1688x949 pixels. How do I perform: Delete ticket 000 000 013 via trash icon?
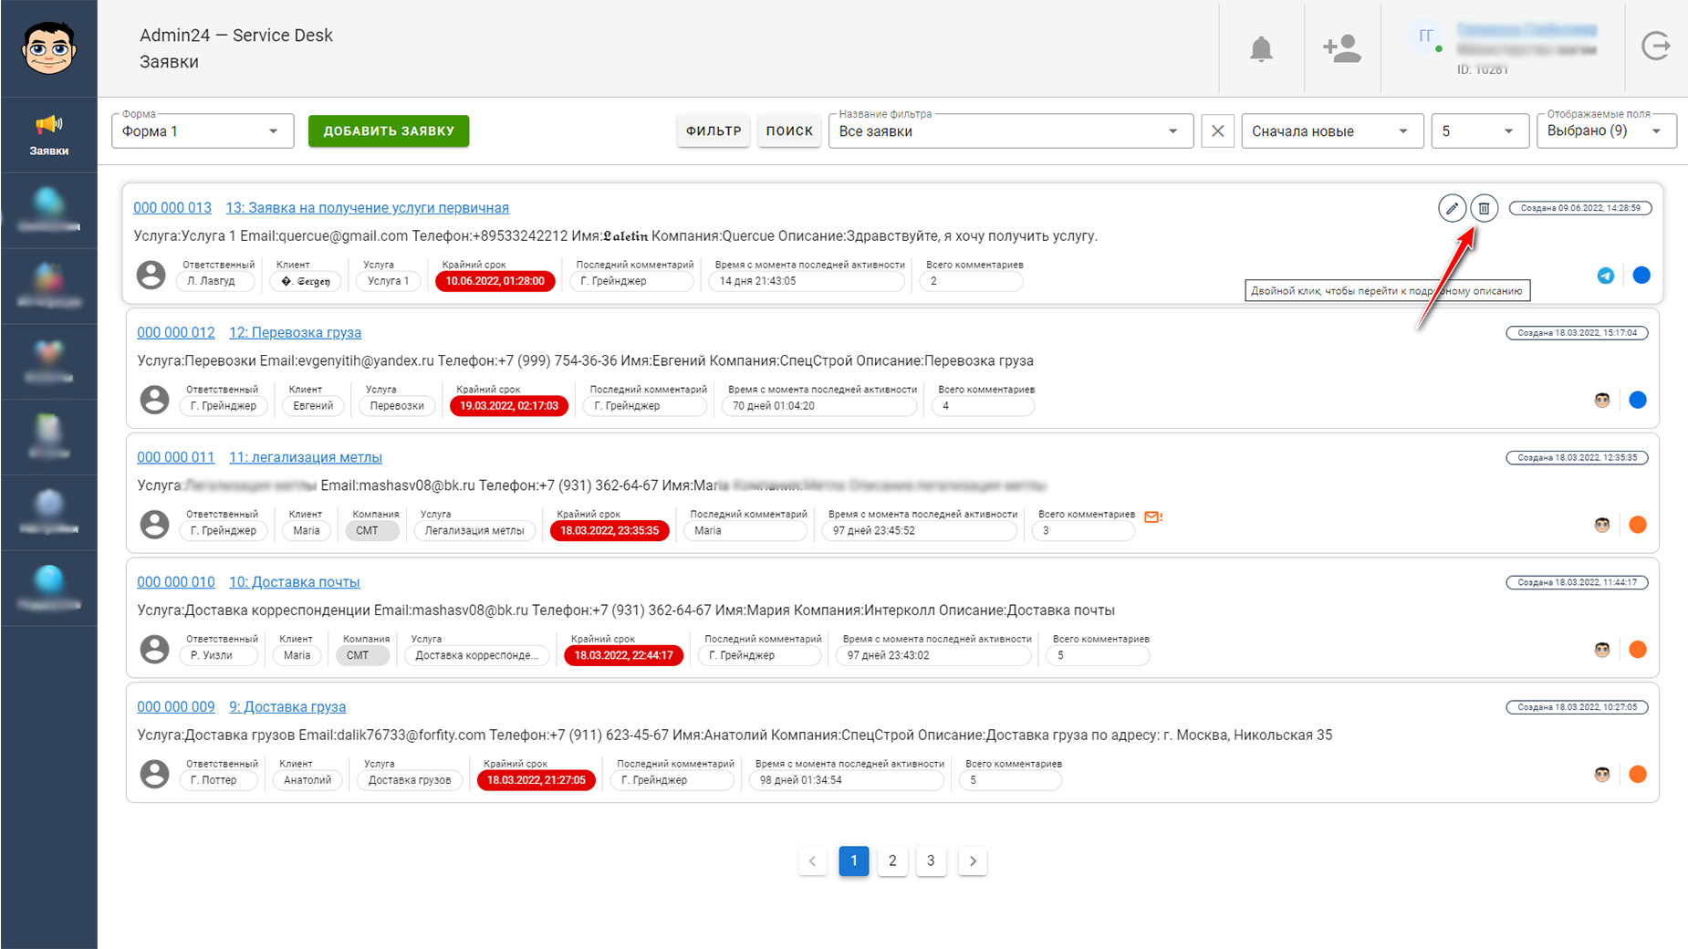coord(1485,208)
